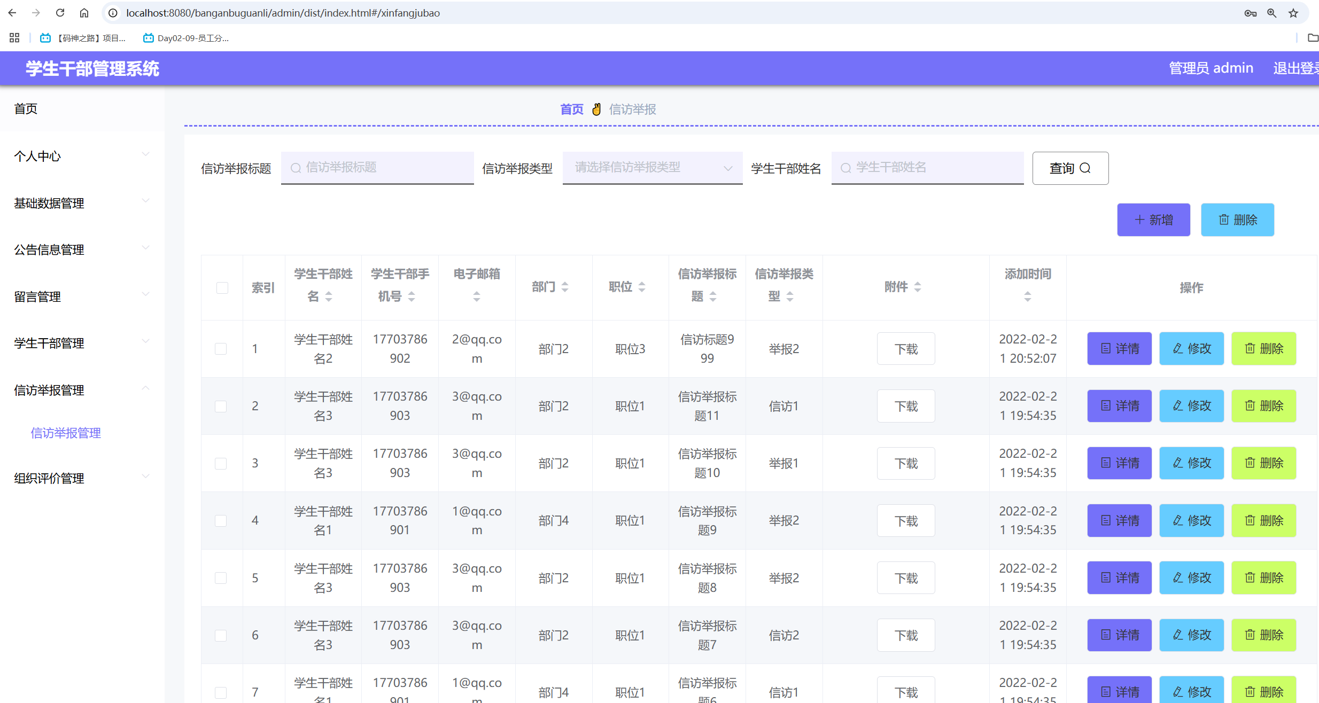1319x703 pixels.
Task: Open 详情 details for row 1
Action: tap(1119, 348)
